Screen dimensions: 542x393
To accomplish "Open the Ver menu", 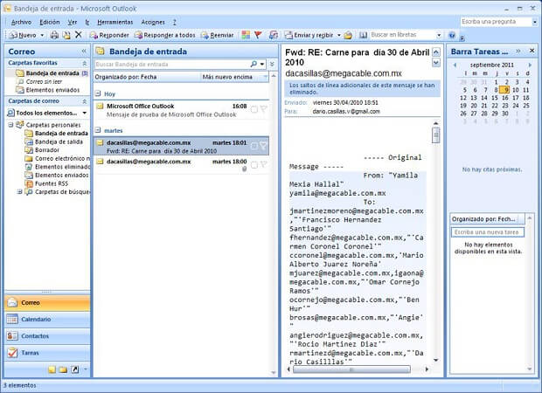I will coord(72,22).
